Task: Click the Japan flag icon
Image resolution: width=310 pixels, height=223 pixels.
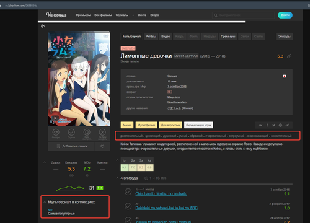Action: (x=285, y=76)
